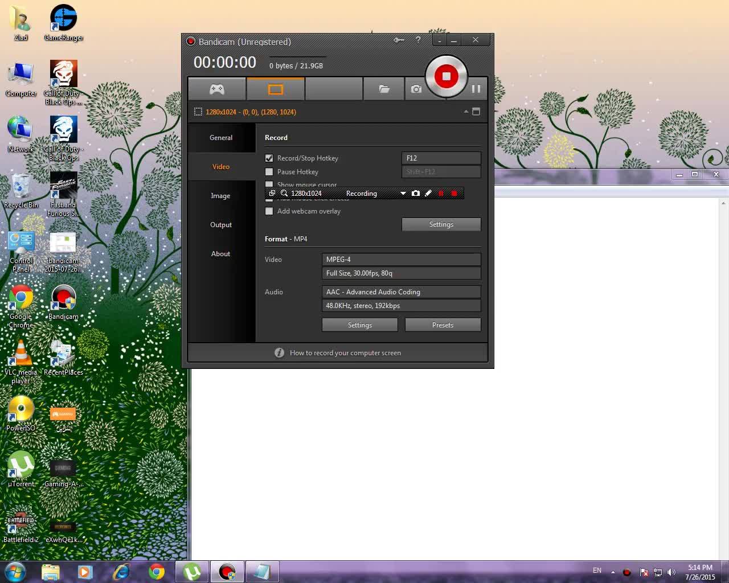Stop recording with the red round button
729x583 pixels.
pyautogui.click(x=447, y=76)
